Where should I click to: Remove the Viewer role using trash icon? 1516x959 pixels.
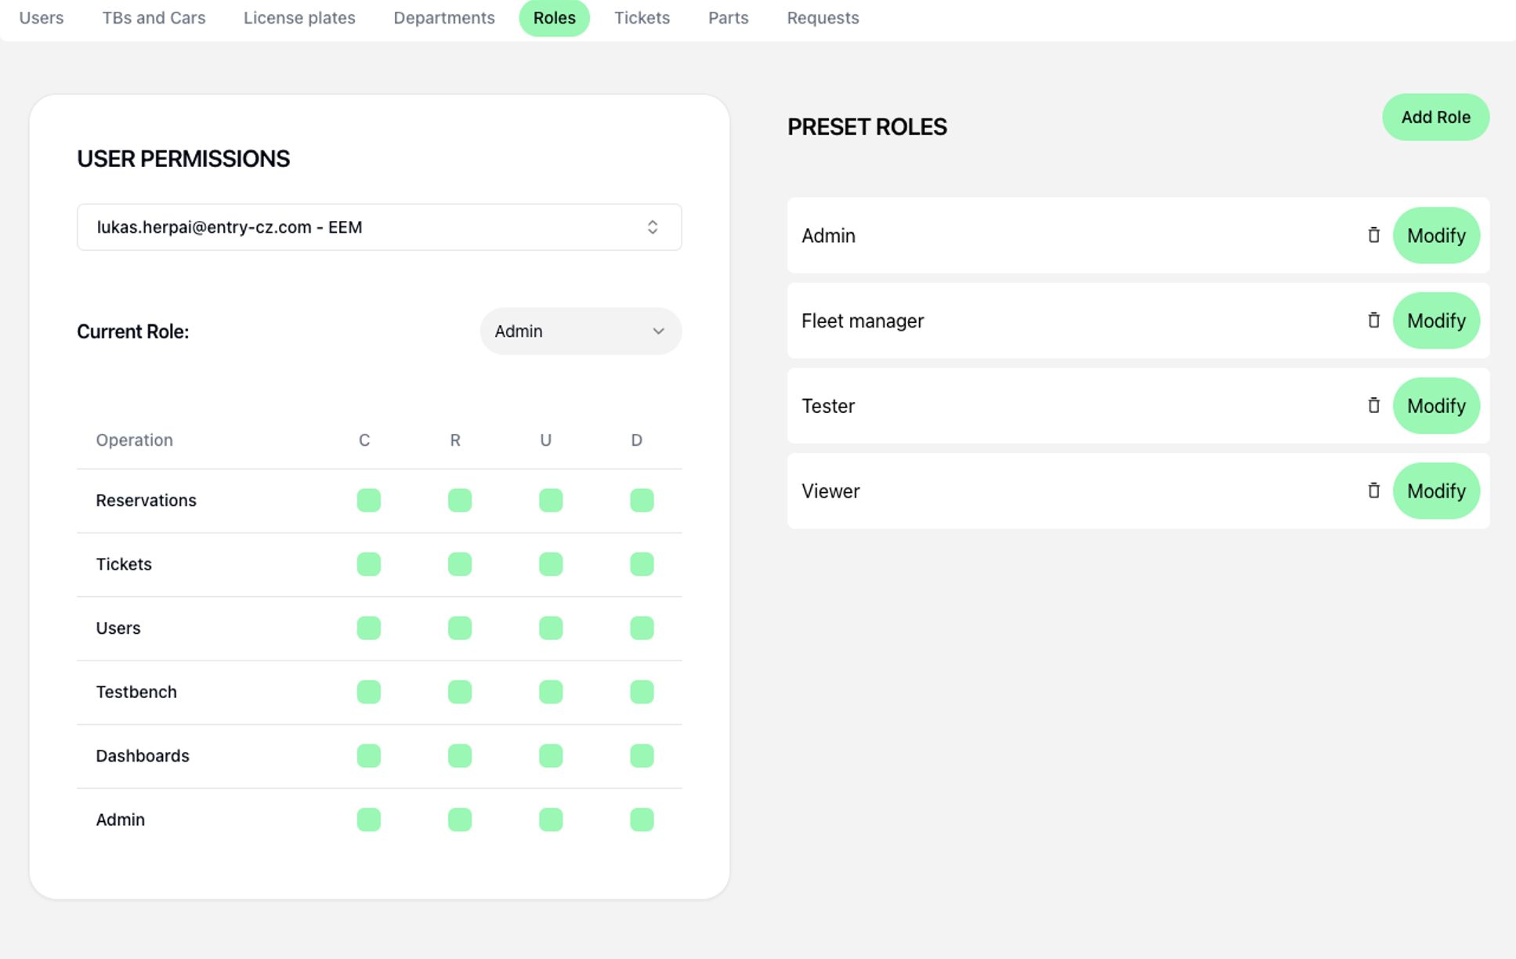[1373, 490]
